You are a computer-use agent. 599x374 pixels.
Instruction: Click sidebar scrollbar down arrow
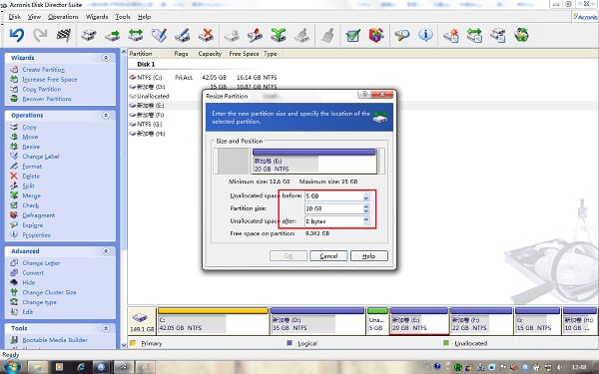(124, 345)
